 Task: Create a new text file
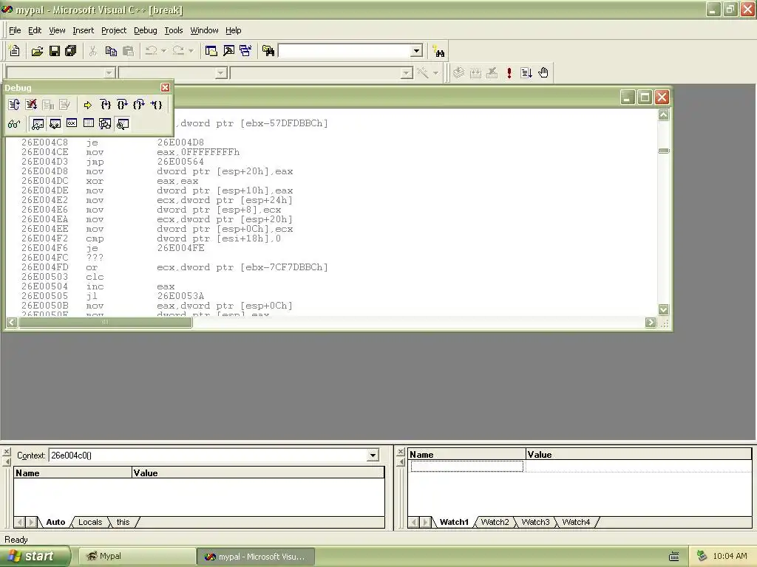pyautogui.click(x=15, y=51)
